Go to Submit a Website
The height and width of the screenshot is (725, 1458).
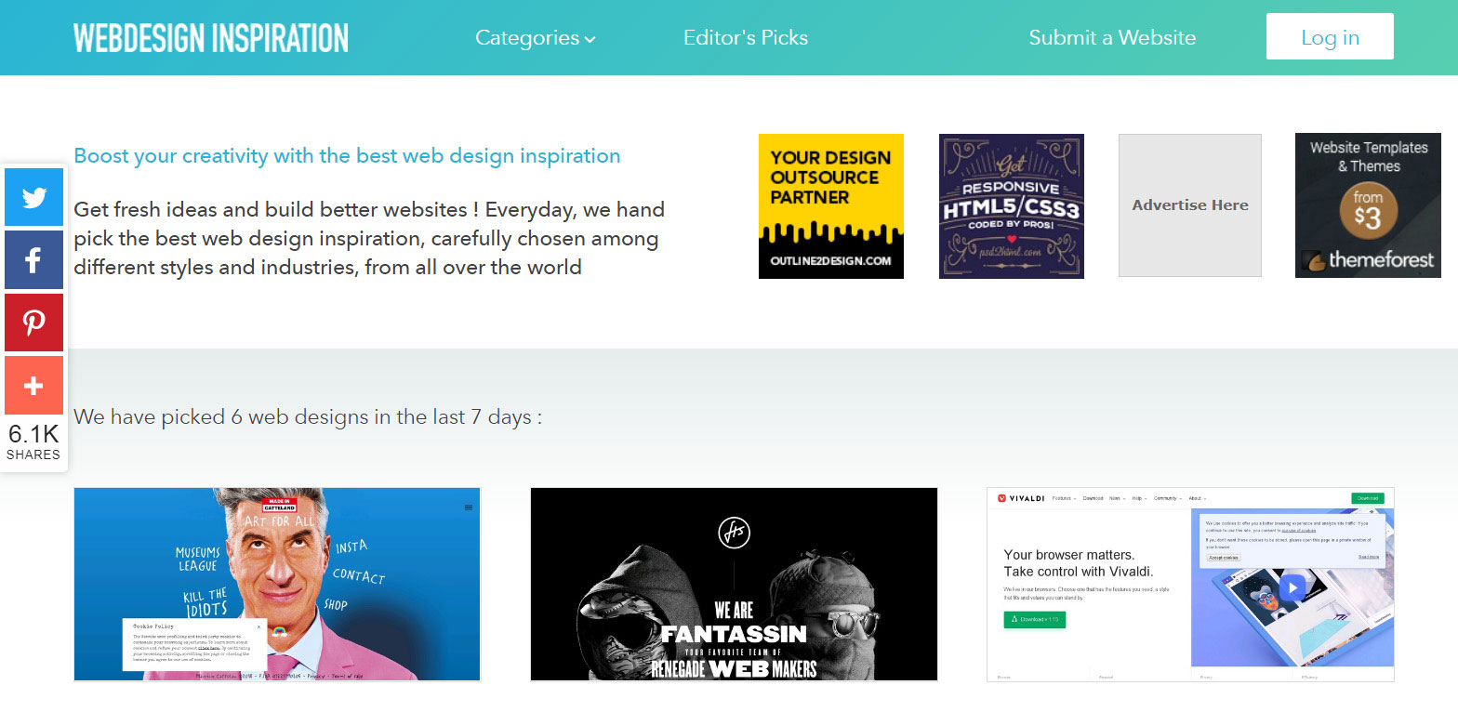click(x=1112, y=38)
